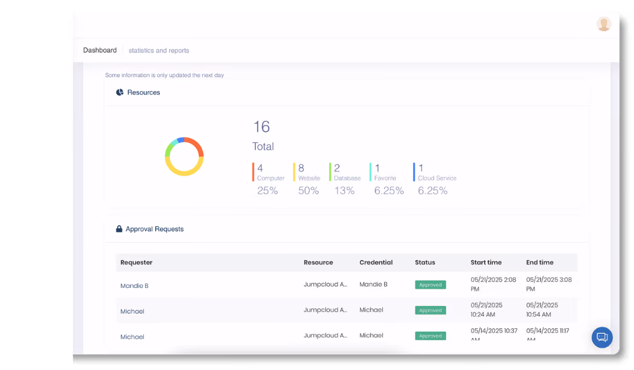Sort by the Resource column header
The width and height of the screenshot is (634, 370).
click(x=318, y=263)
